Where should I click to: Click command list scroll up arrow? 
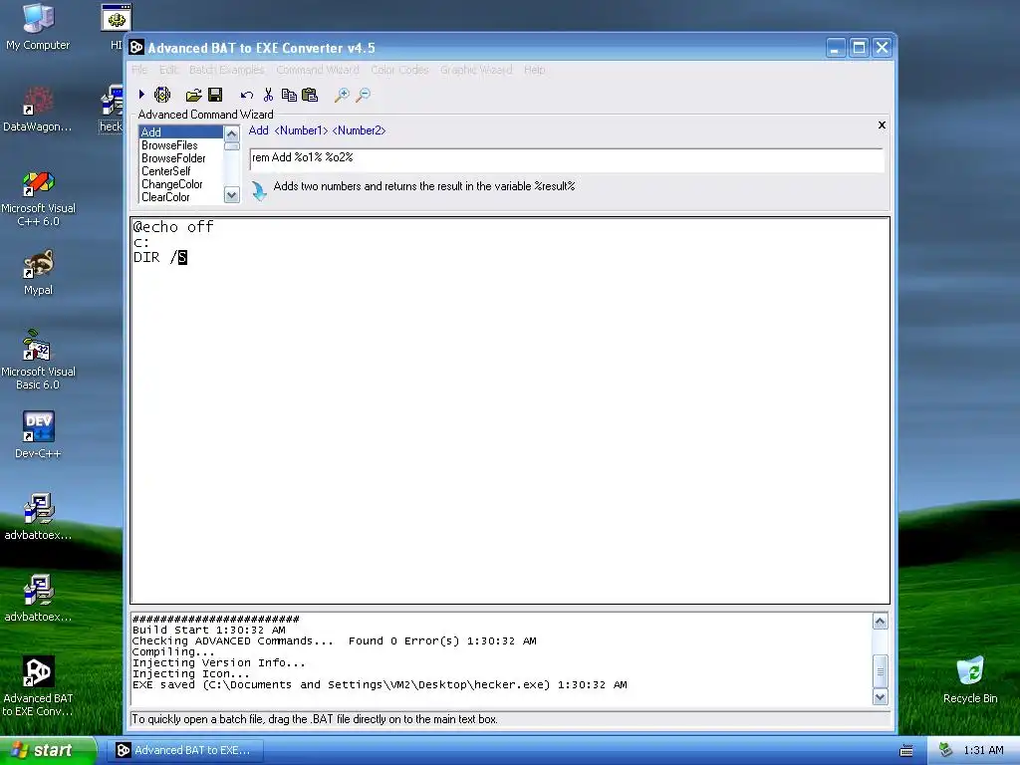point(231,134)
